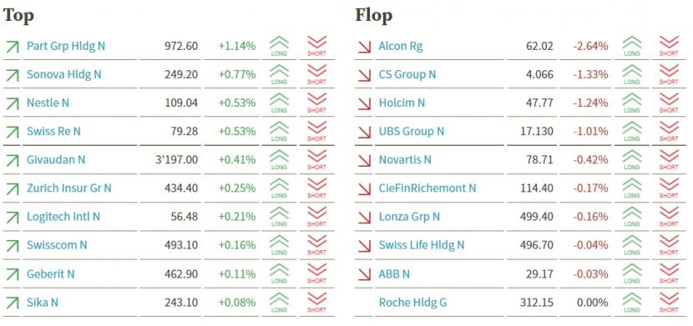
Task: Open the Logitech Intl N link
Action: click(x=63, y=217)
